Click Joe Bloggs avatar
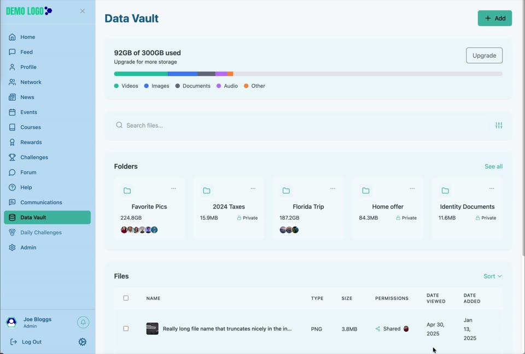The image size is (525, 354). pos(11,322)
